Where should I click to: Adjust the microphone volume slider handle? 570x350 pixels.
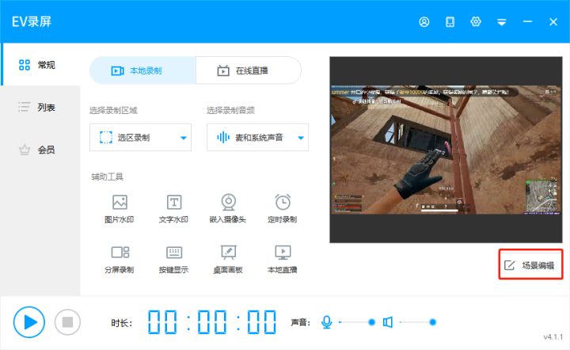coord(371,322)
